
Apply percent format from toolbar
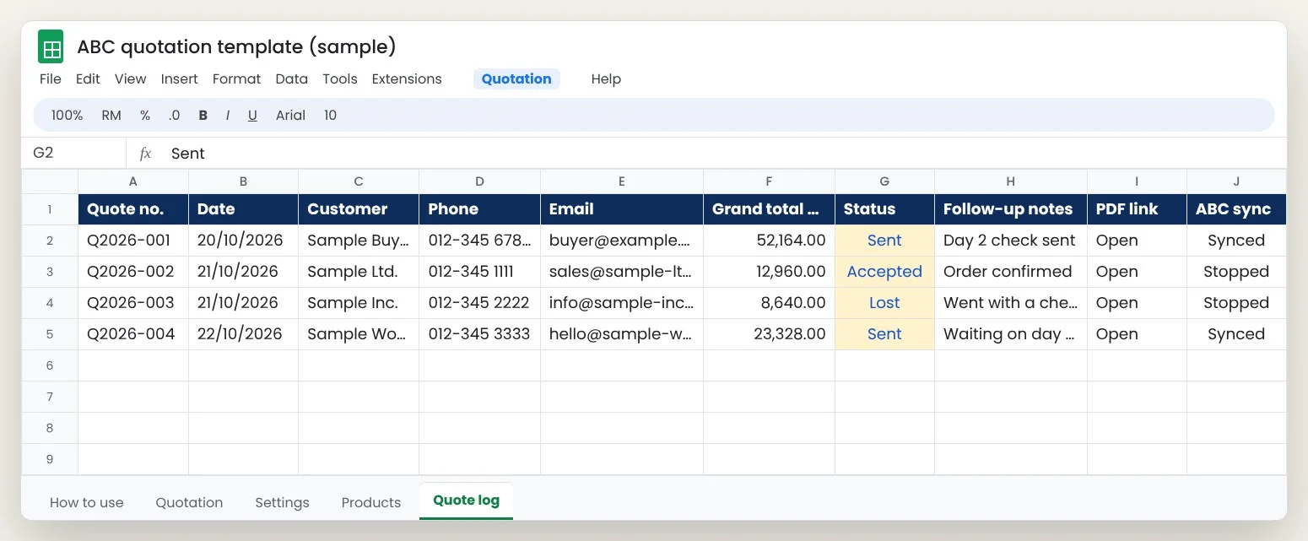[145, 116]
